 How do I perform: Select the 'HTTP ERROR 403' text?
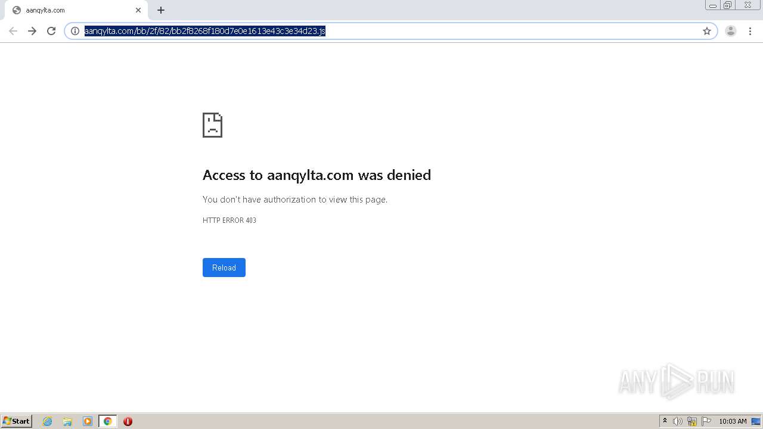tap(229, 220)
